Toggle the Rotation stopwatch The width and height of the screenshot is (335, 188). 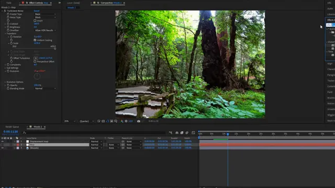(x=12, y=37)
